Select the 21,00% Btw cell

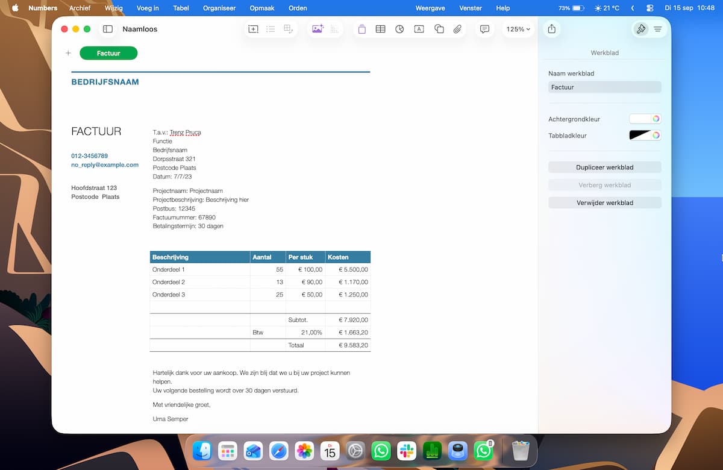pyautogui.click(x=305, y=332)
